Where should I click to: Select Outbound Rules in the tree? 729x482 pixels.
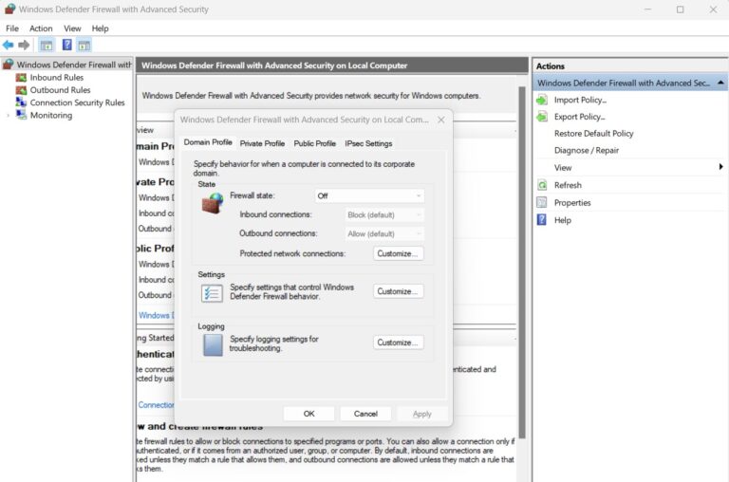[x=60, y=90]
